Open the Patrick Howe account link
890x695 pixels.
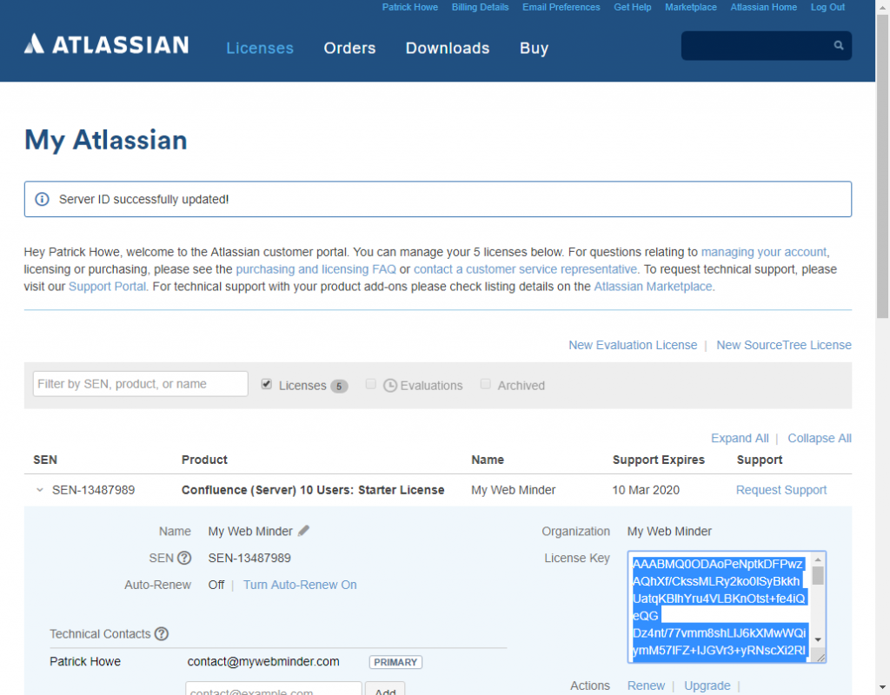(x=410, y=7)
